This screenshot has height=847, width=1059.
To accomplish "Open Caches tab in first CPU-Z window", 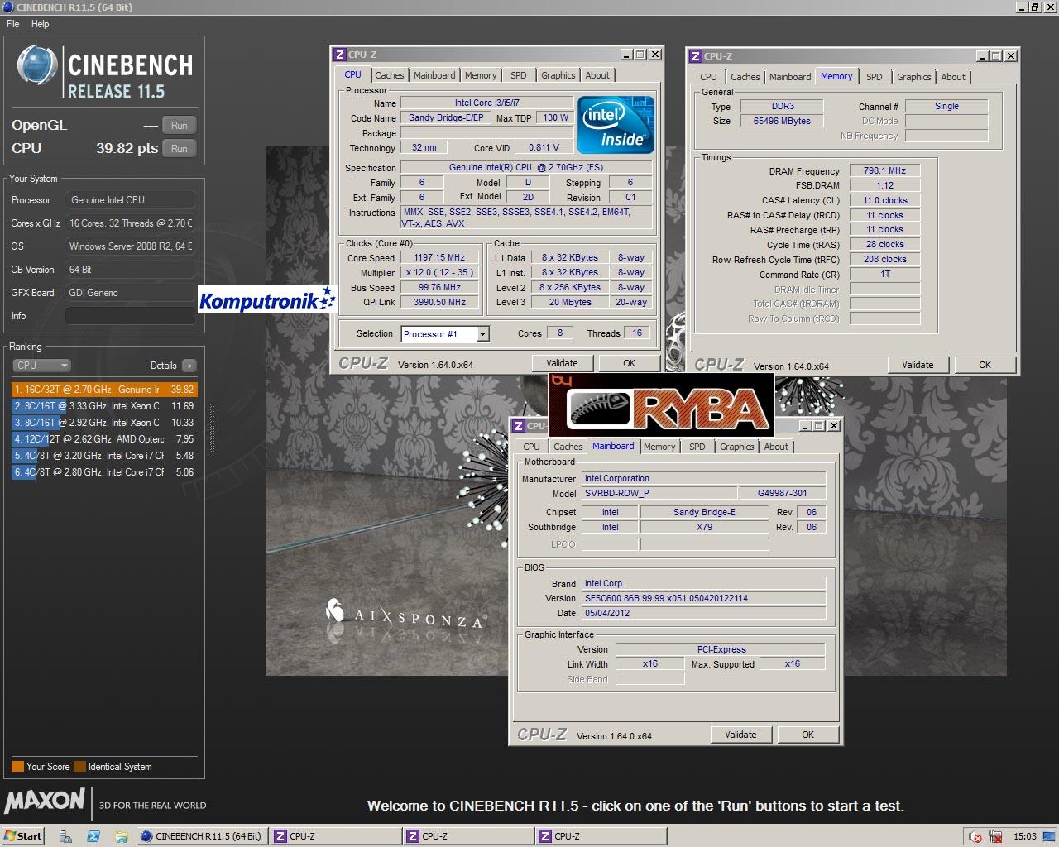I will 389,75.
